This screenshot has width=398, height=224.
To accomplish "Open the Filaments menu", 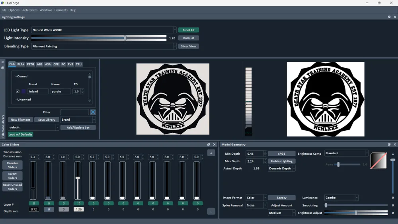I will point(61,10).
